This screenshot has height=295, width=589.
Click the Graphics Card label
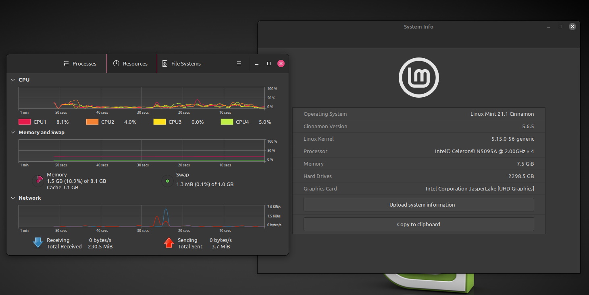[x=320, y=188]
